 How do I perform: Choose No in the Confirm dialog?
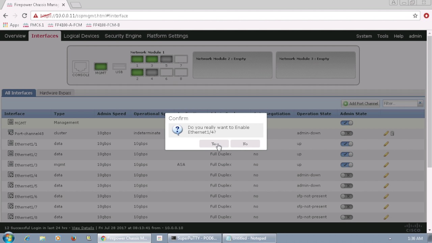click(245, 144)
